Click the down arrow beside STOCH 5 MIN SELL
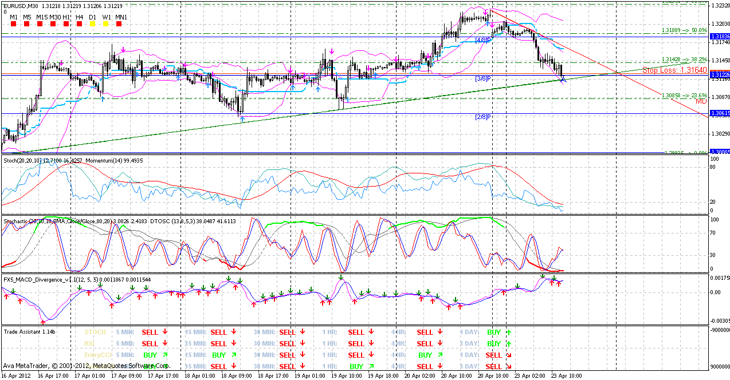The height and width of the screenshot is (380, 730). (x=165, y=331)
